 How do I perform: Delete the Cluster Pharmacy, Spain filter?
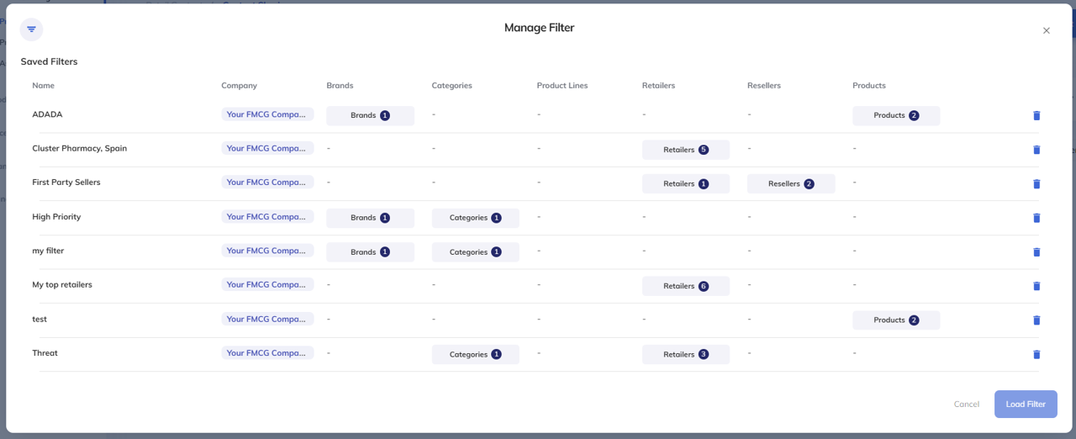point(1036,150)
